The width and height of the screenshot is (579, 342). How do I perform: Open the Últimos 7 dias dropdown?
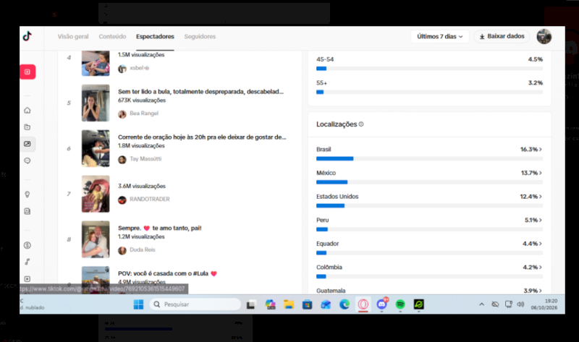click(440, 37)
